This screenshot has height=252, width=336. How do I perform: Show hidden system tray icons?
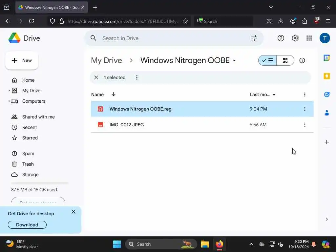click(251, 244)
